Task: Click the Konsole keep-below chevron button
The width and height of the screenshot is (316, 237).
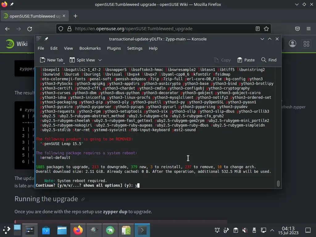Action: (262, 39)
